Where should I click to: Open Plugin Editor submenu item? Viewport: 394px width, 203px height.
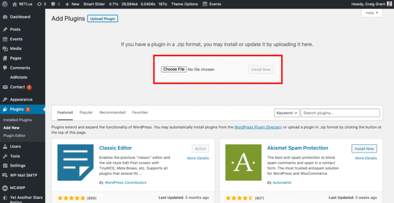pos(14,135)
